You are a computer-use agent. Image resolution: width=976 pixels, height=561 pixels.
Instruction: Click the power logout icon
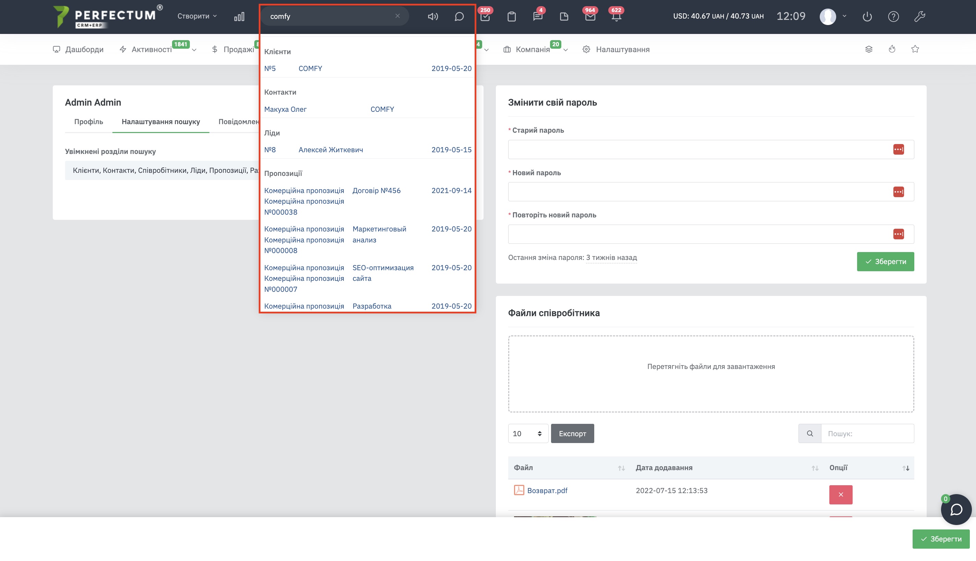click(x=867, y=16)
